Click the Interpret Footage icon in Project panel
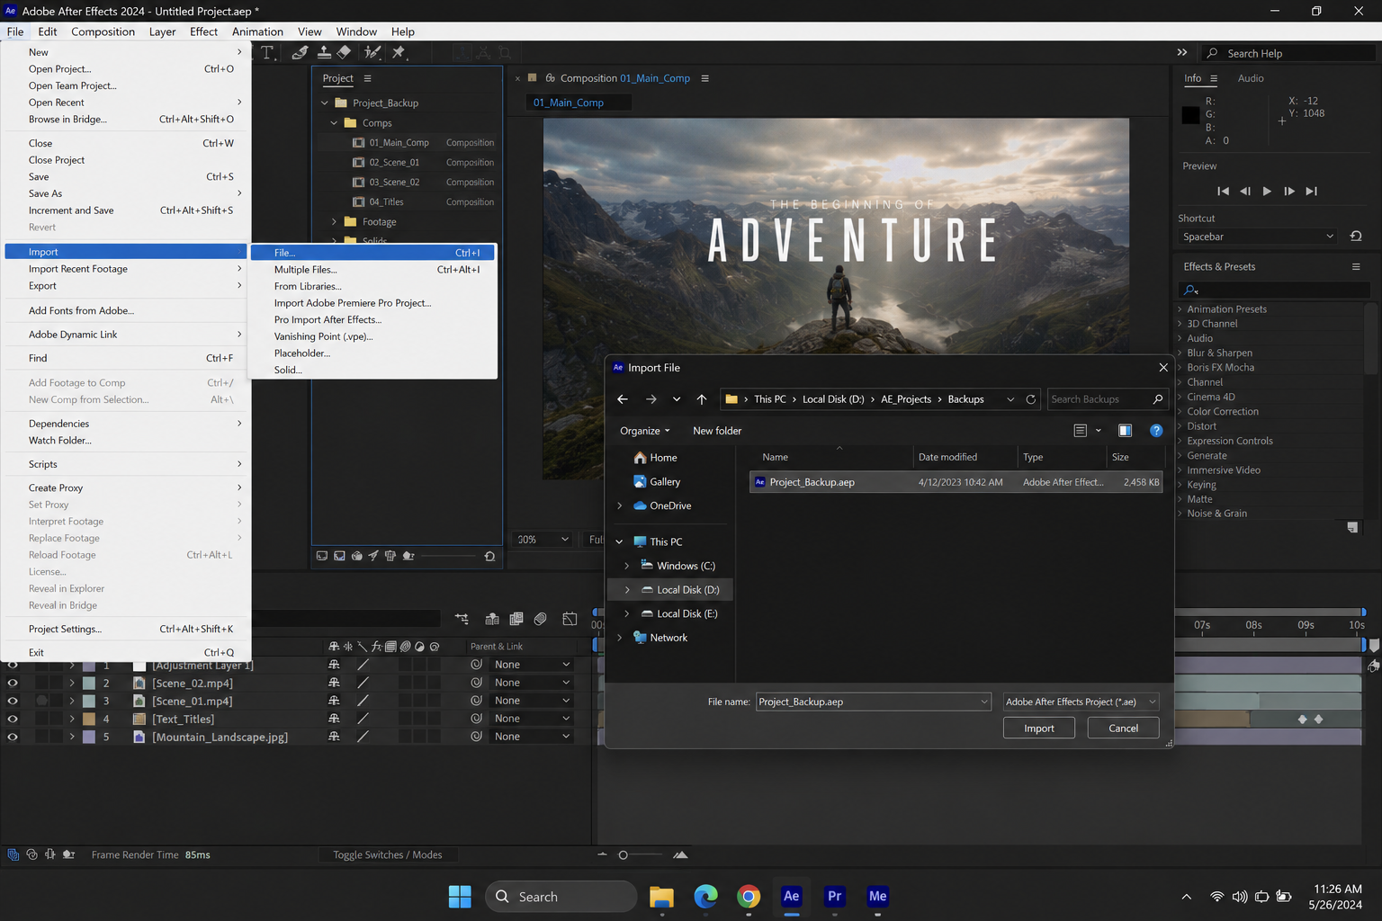This screenshot has width=1382, height=921. 322,556
